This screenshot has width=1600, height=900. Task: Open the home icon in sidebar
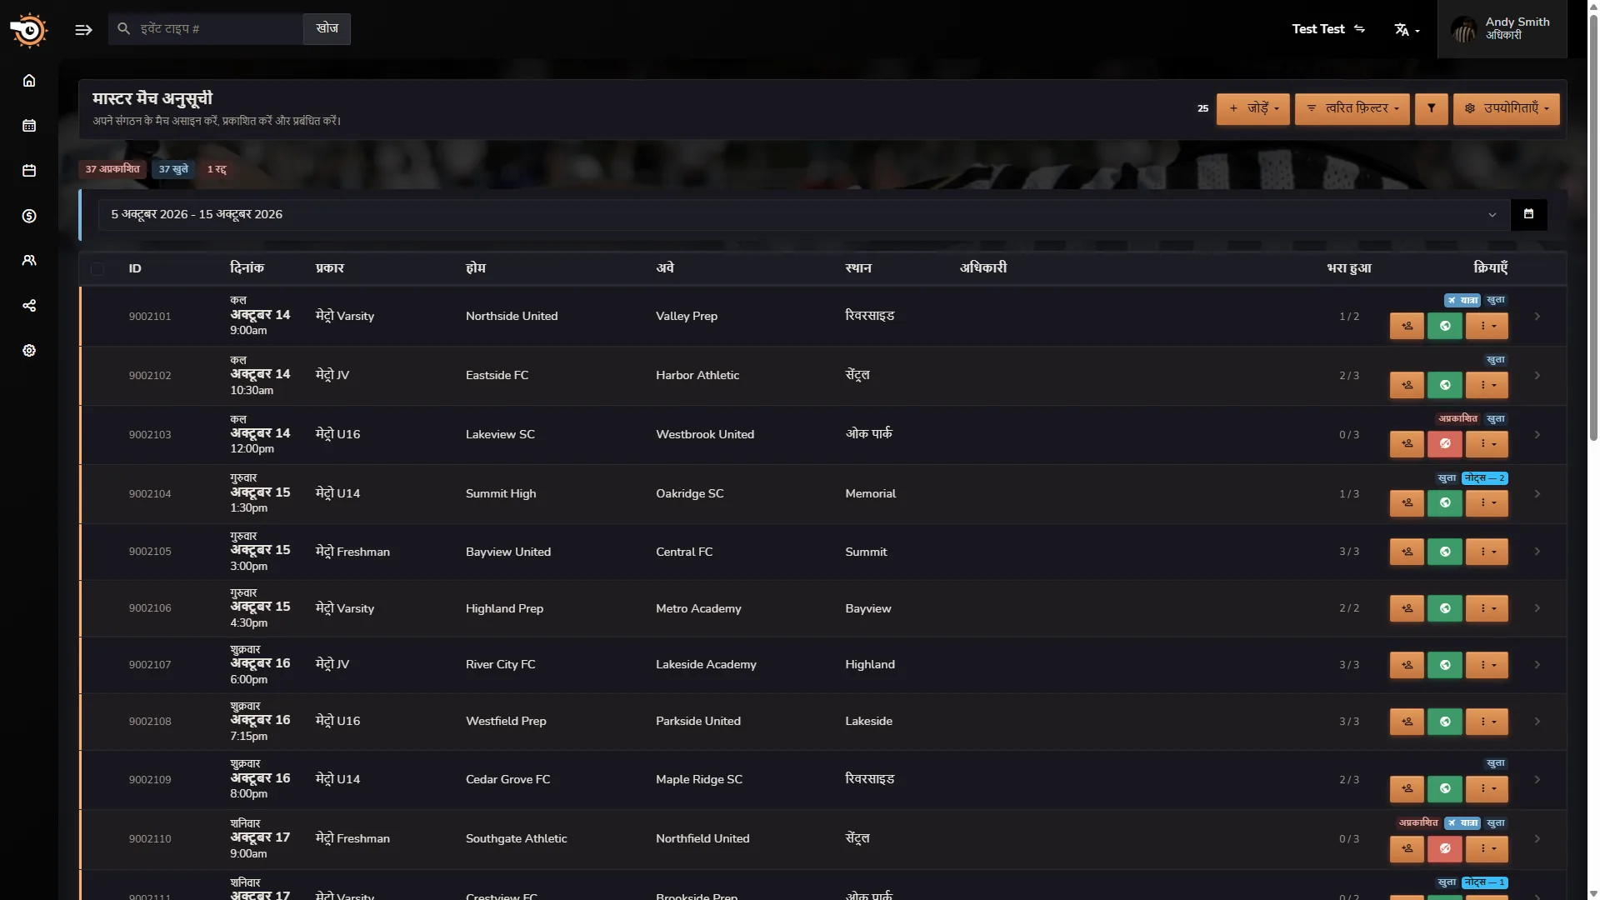click(29, 81)
